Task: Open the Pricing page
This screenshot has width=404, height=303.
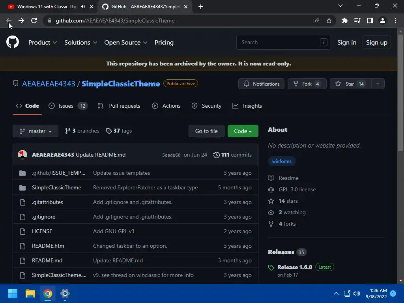Action: click(x=164, y=43)
